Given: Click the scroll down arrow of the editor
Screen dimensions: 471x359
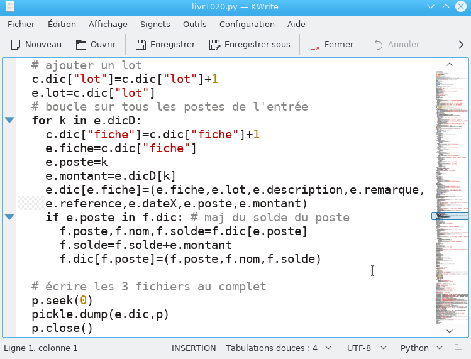Looking at the screenshot, I should [450, 331].
